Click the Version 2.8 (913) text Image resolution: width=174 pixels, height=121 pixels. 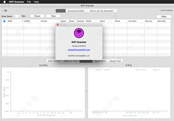pos(79,46)
